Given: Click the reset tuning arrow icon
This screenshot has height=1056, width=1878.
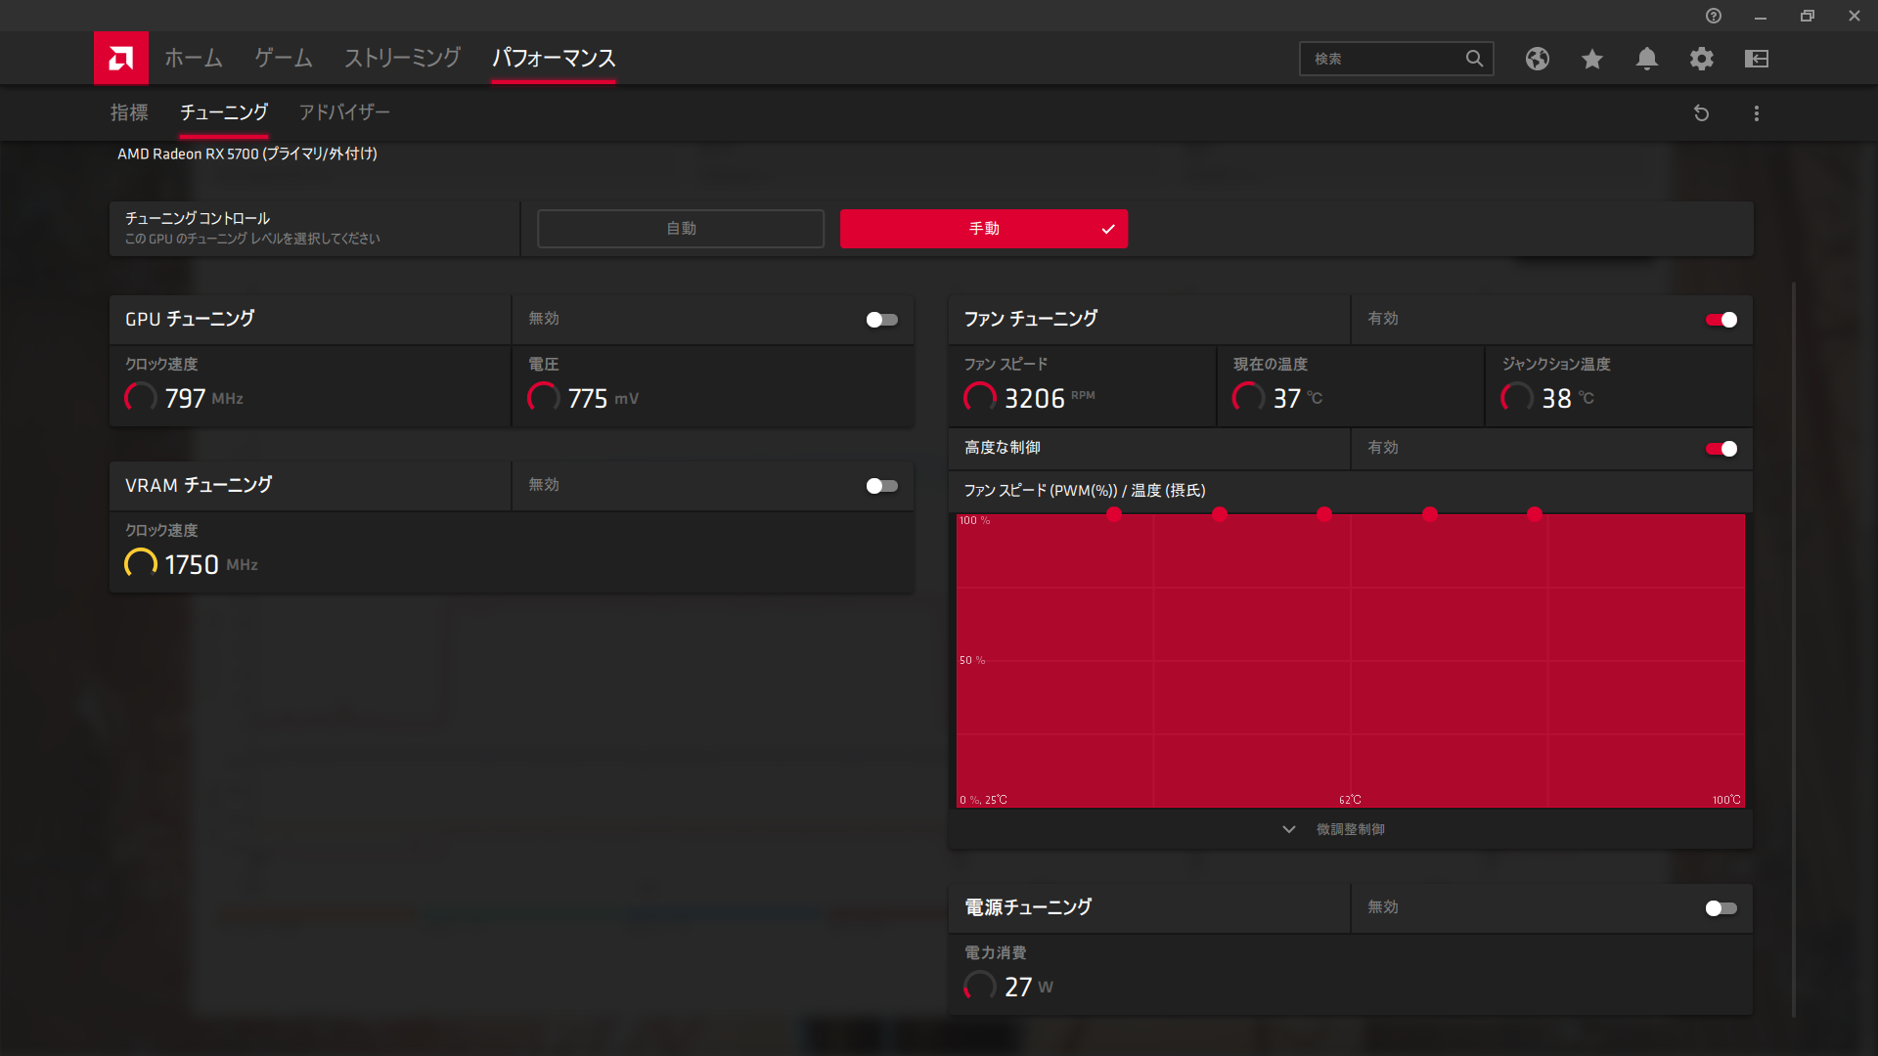Looking at the screenshot, I should (x=1701, y=113).
